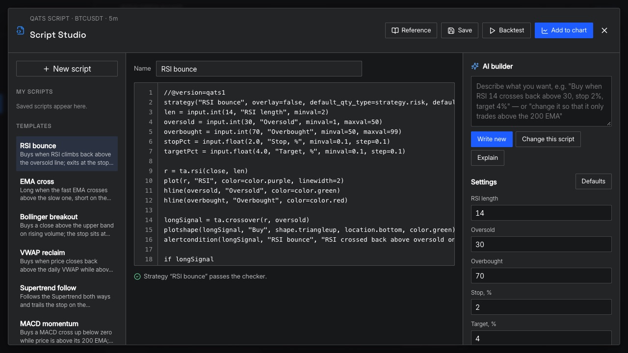The width and height of the screenshot is (628, 353).
Task: Close the Script Studio dialog
Action: [604, 30]
